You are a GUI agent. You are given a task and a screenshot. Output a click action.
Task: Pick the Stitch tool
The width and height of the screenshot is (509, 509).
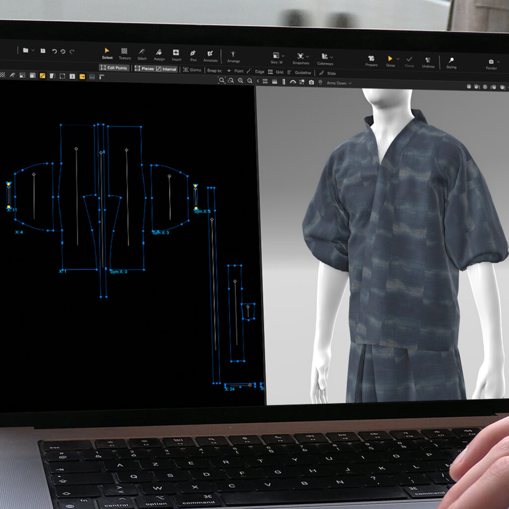click(142, 54)
